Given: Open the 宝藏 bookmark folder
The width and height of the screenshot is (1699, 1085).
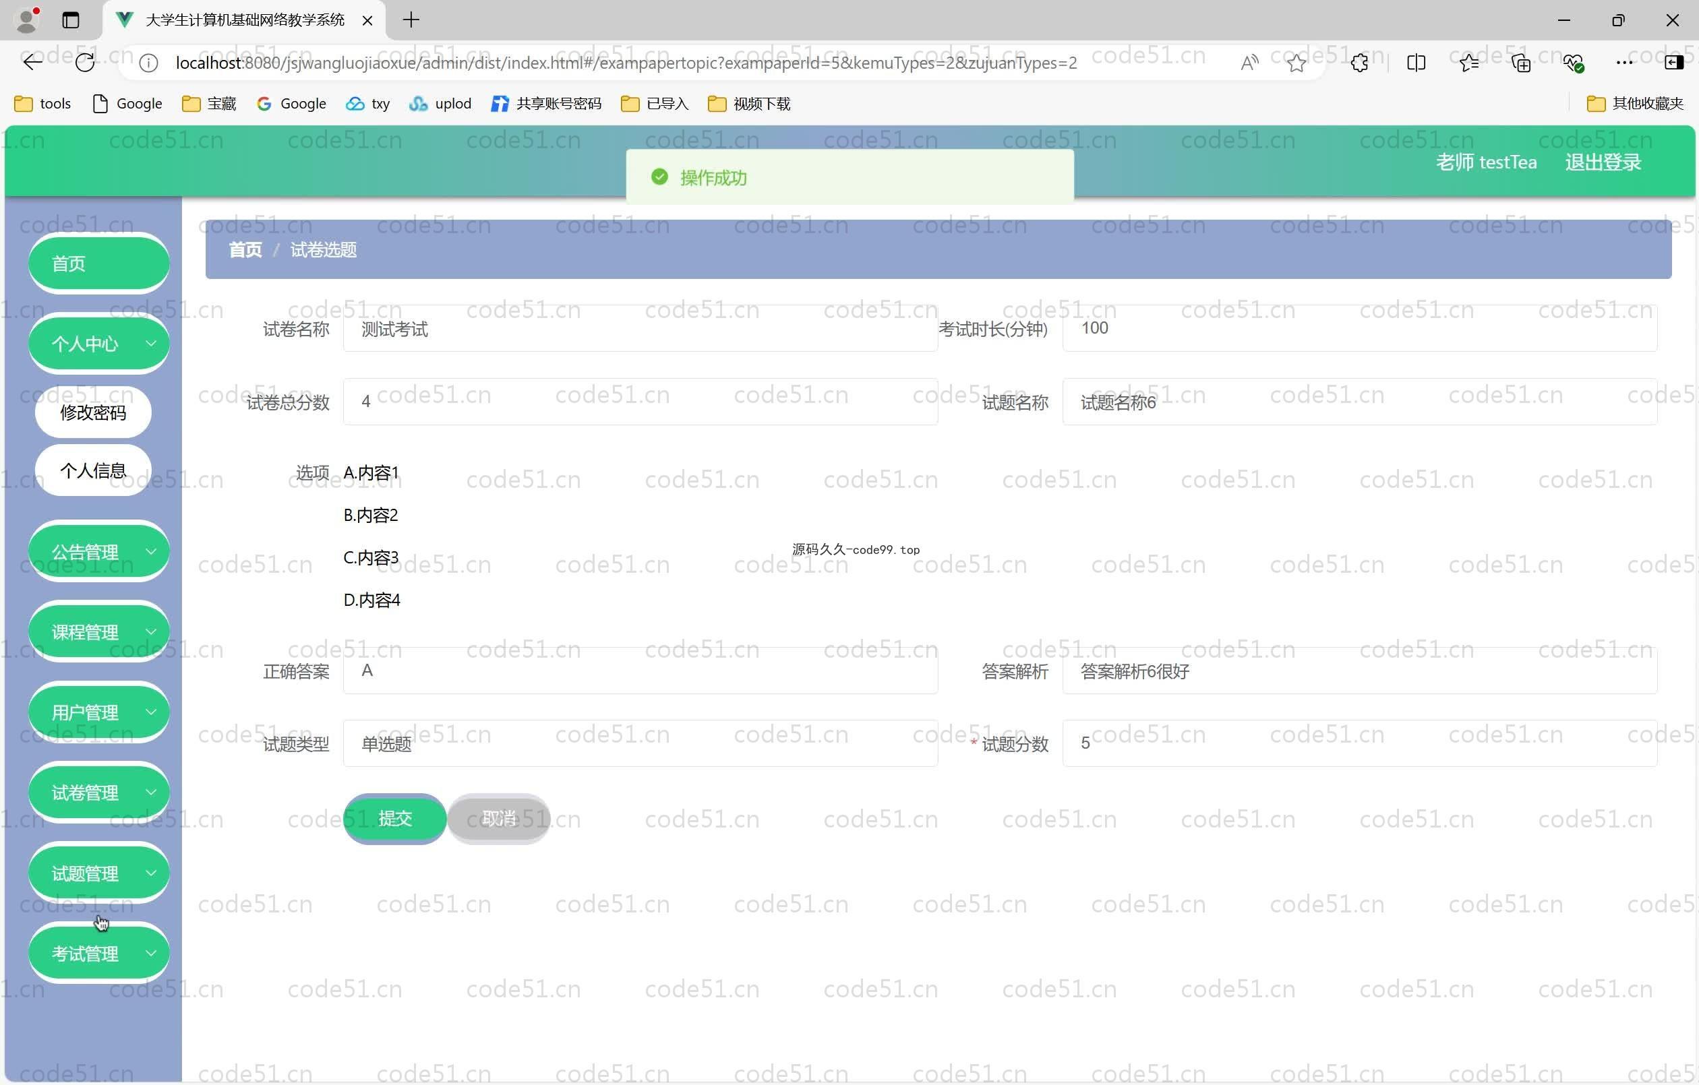Looking at the screenshot, I should [209, 104].
